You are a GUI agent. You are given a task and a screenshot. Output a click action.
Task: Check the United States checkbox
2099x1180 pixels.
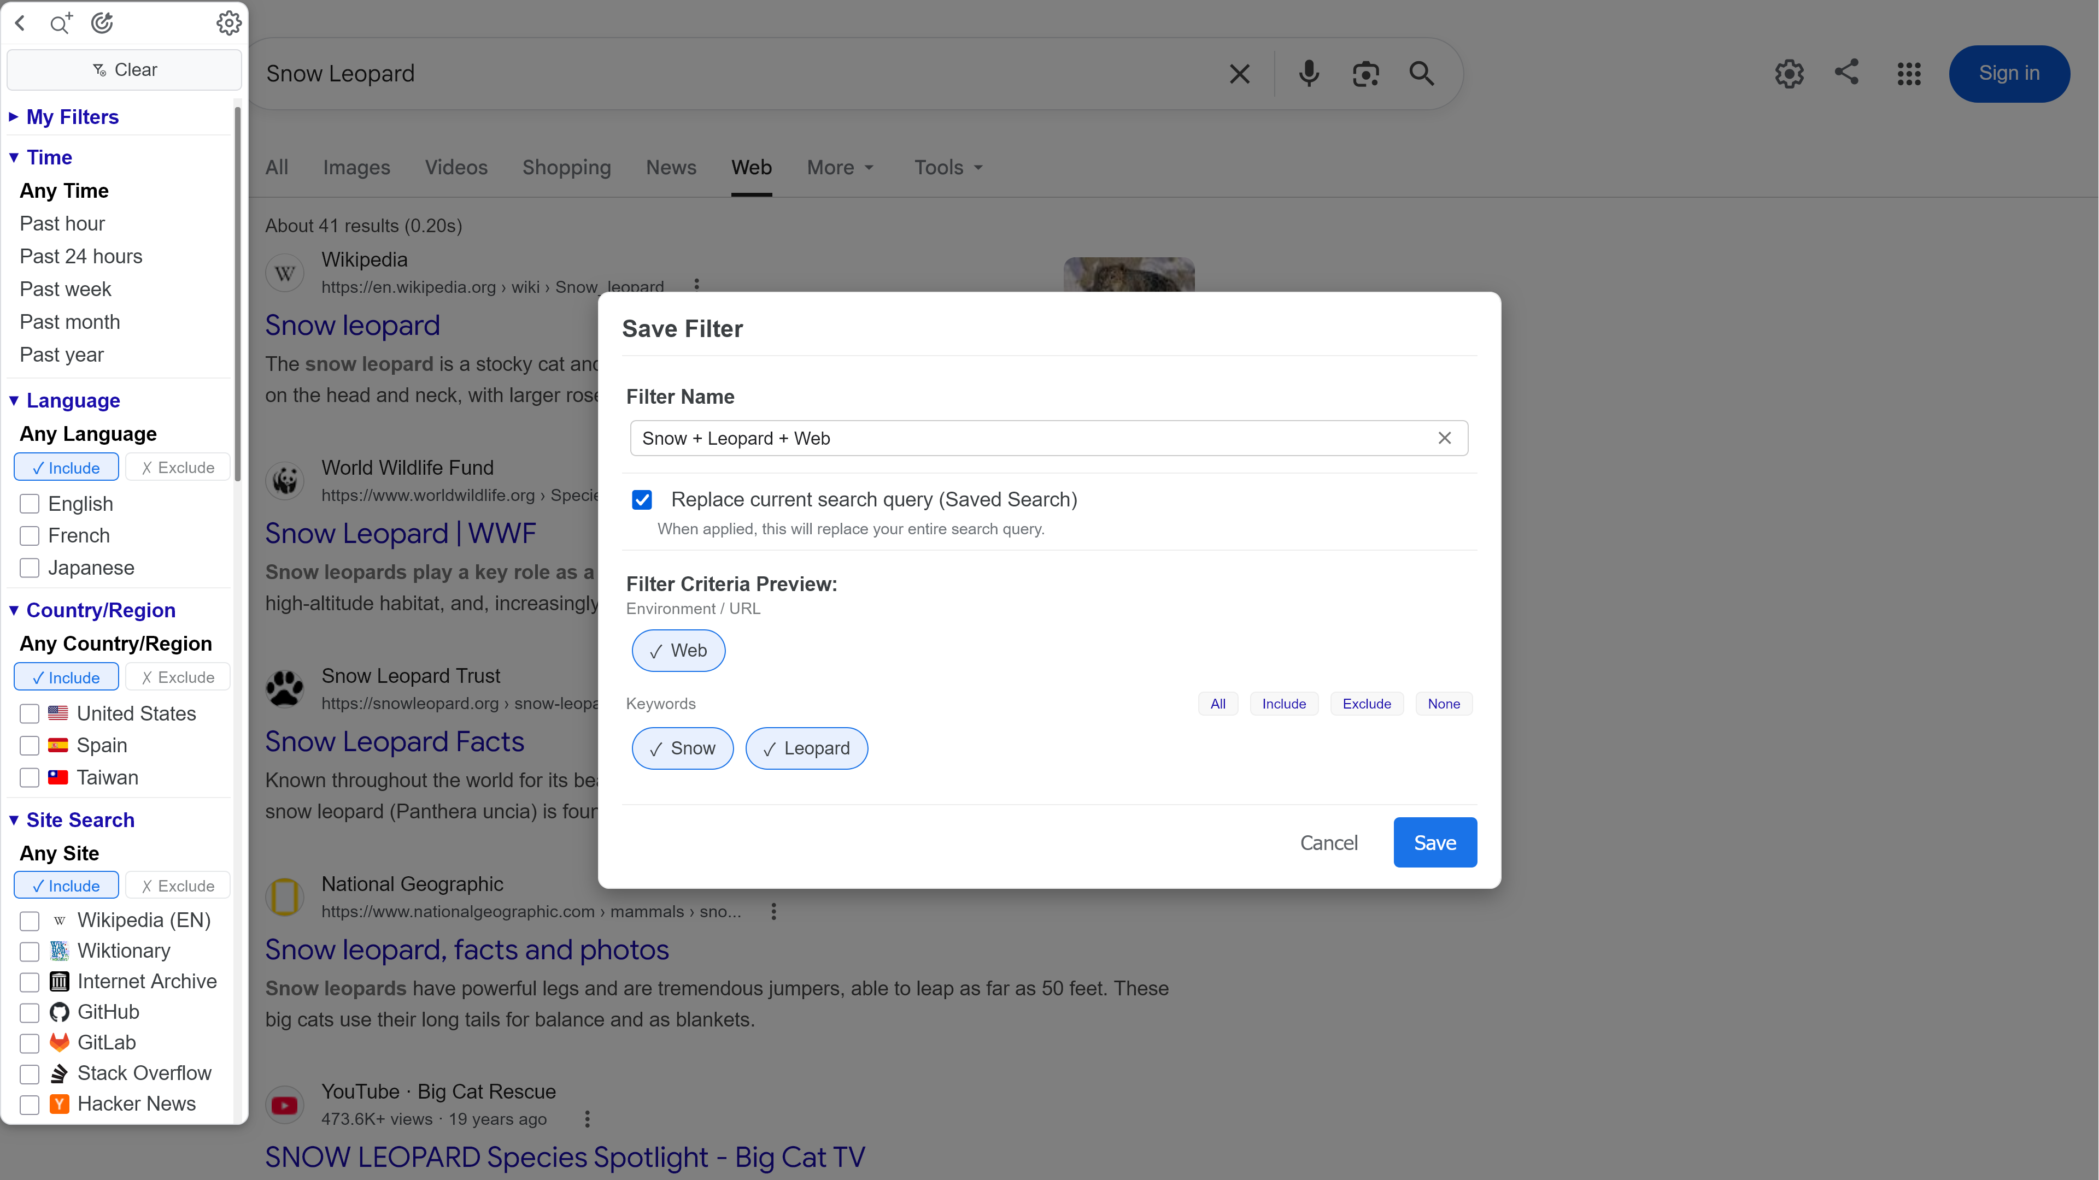[30, 713]
